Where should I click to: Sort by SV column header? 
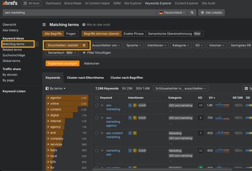[x=212, y=98]
